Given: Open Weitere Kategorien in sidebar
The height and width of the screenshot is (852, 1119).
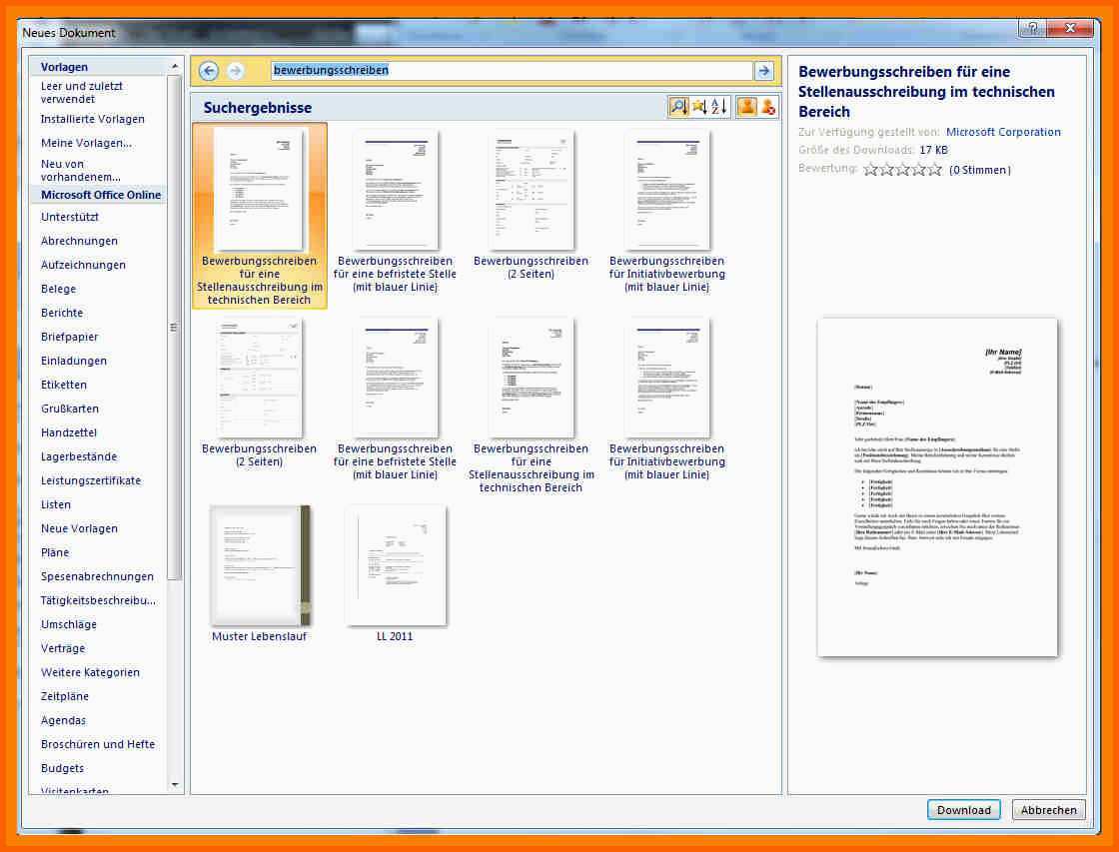Looking at the screenshot, I should [x=90, y=672].
